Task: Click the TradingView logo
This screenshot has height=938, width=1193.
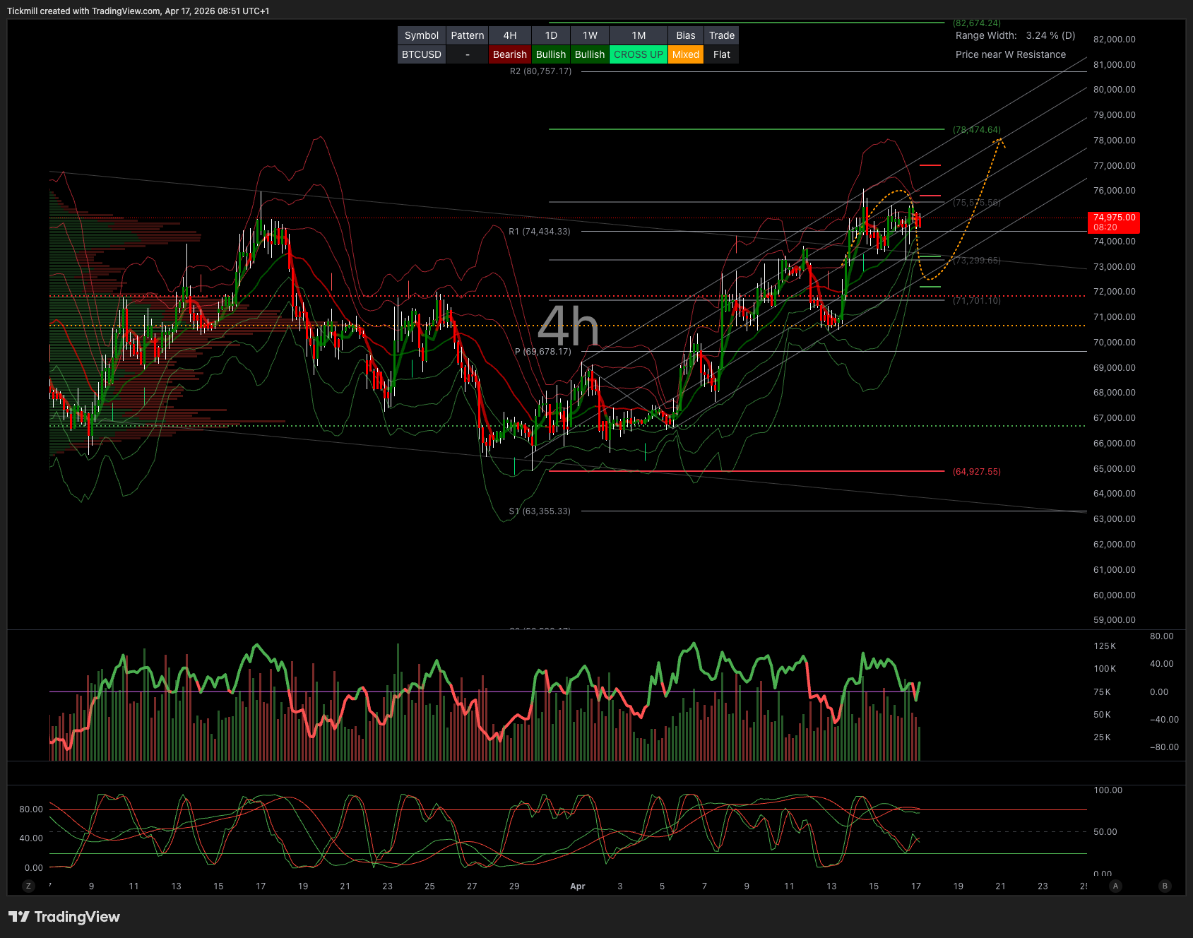Action: coord(64,917)
